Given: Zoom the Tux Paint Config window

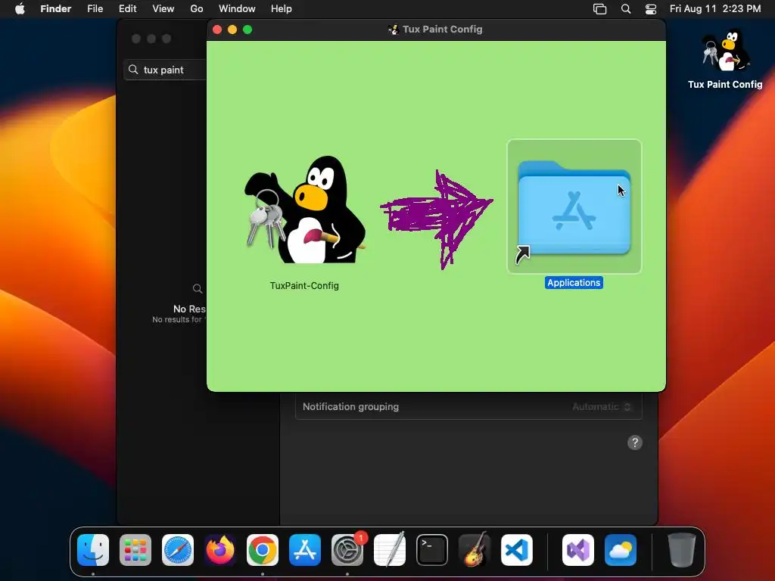Looking at the screenshot, I should (247, 30).
